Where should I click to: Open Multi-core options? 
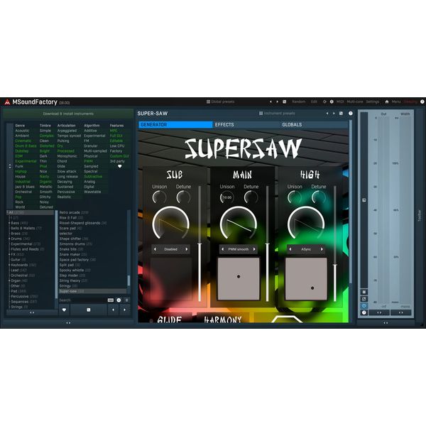pos(355,102)
